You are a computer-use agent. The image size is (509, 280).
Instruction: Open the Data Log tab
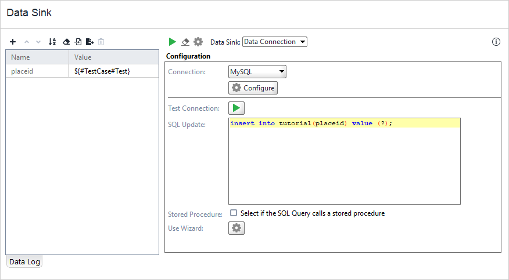[x=24, y=261]
